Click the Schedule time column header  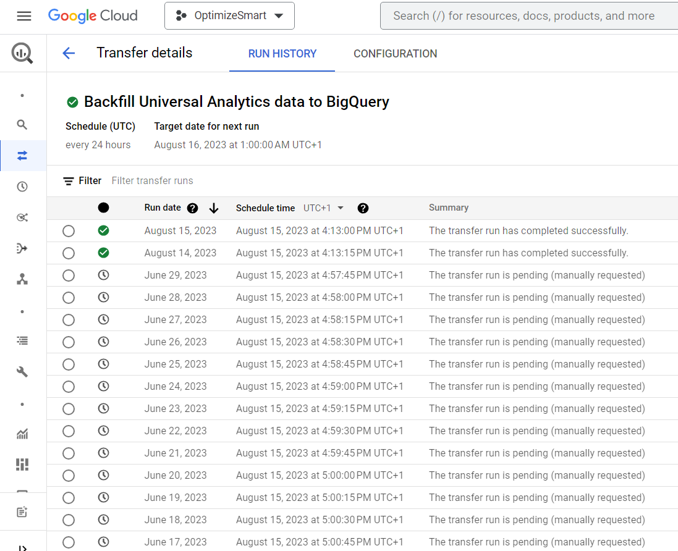pos(266,208)
